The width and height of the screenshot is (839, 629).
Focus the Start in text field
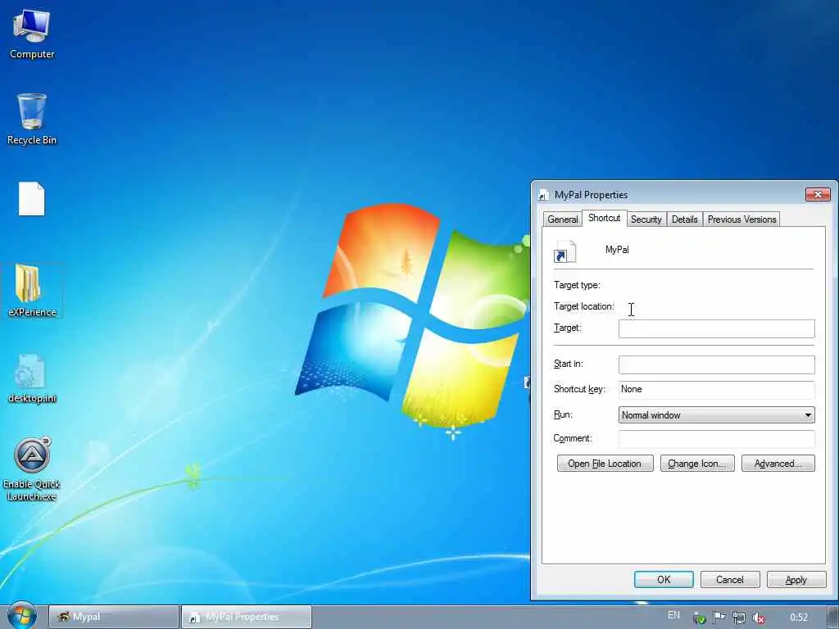click(x=716, y=364)
